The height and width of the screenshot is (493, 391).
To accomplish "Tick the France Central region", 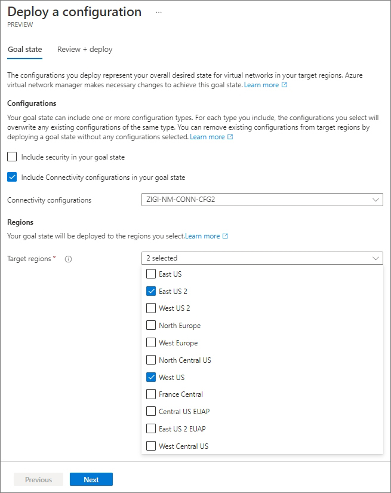I will 151,394.
